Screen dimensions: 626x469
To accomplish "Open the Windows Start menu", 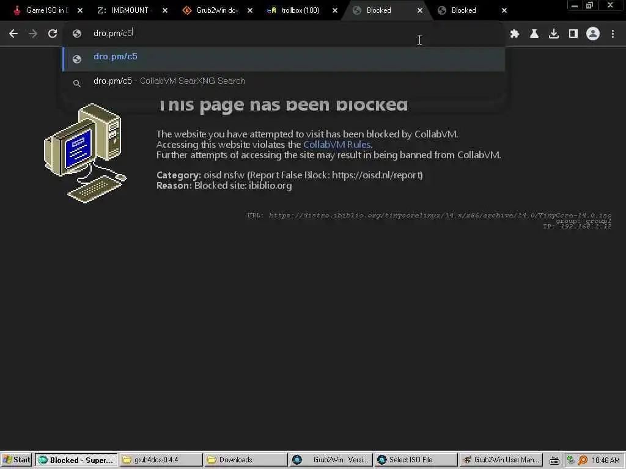I will (17, 460).
